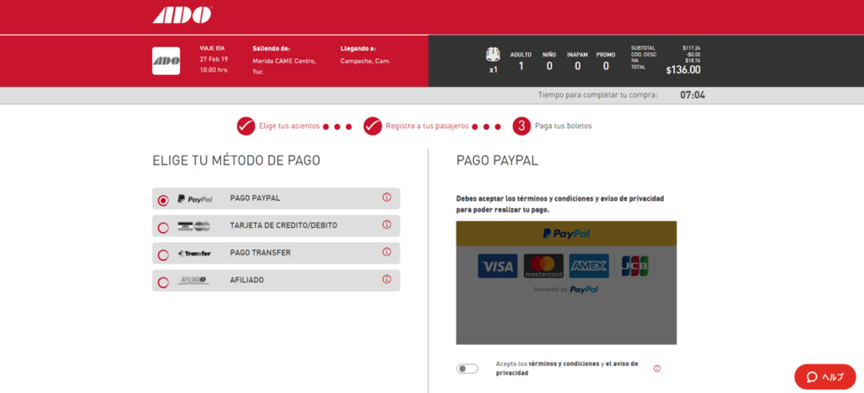Select the Pago Transfer radio button
This screenshot has width=864, height=393.
click(163, 255)
